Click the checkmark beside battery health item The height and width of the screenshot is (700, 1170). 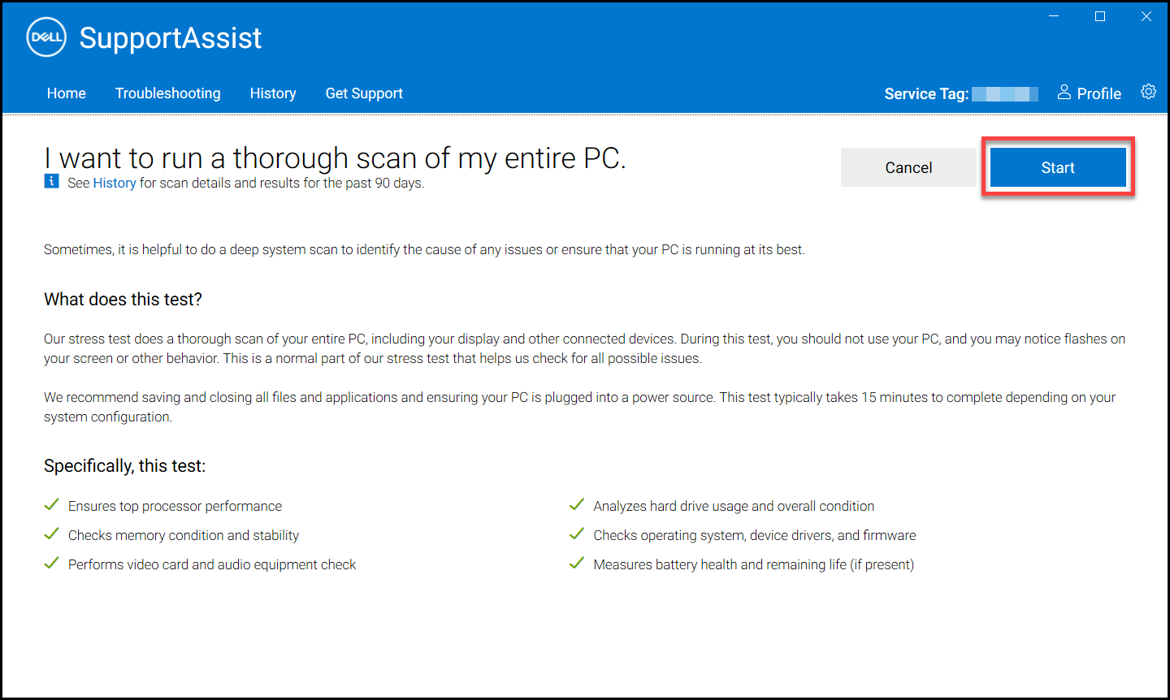click(x=576, y=563)
